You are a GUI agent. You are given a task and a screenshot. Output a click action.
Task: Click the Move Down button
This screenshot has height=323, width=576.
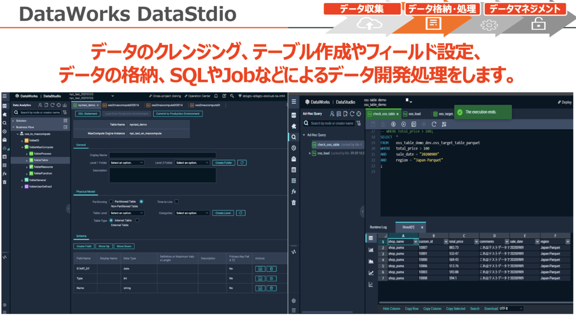click(x=124, y=246)
